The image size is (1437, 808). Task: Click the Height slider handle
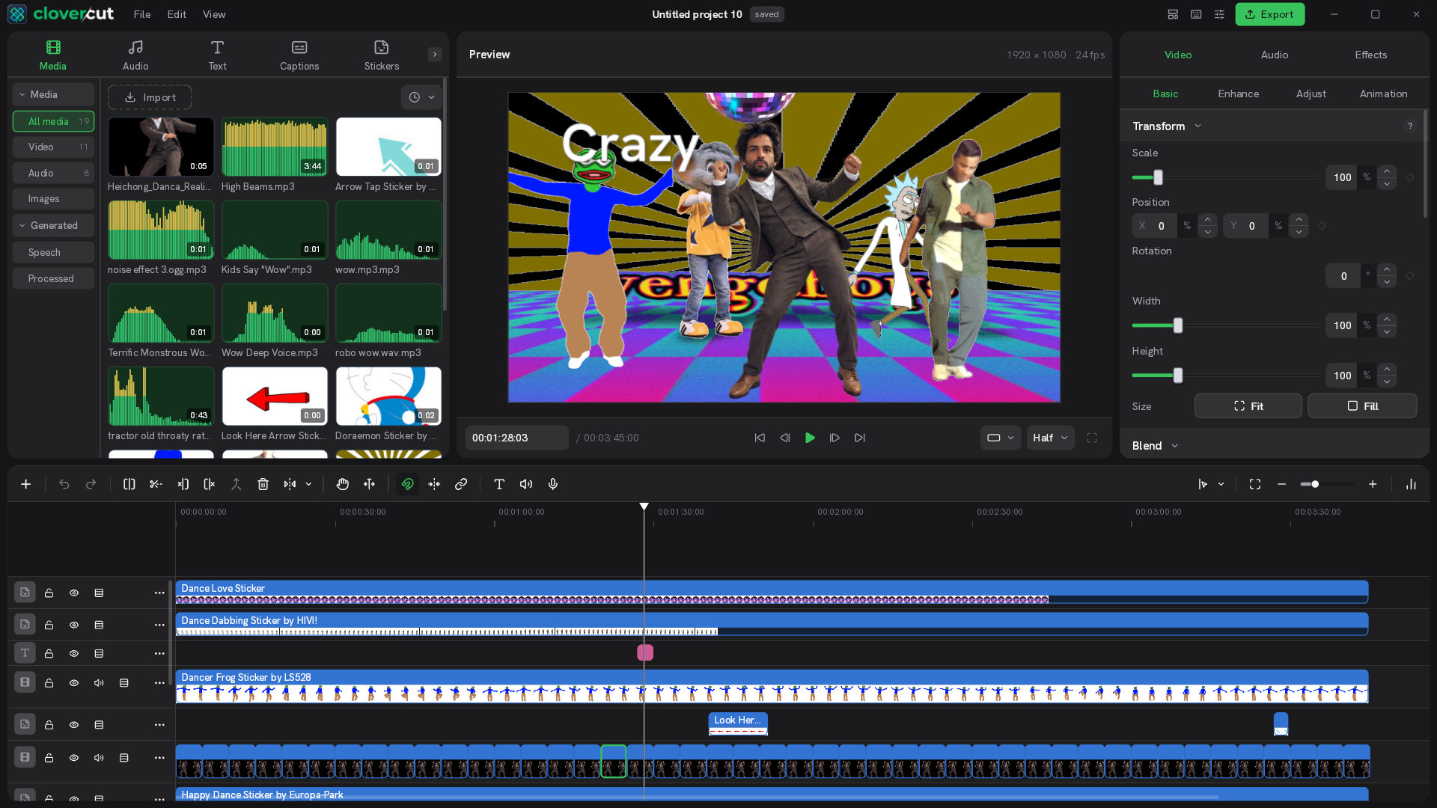click(x=1178, y=376)
